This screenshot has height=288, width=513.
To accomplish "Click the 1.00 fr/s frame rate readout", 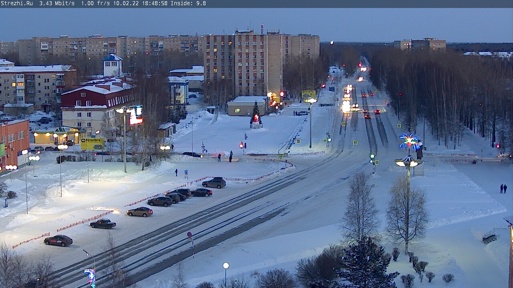I will coord(95,3).
